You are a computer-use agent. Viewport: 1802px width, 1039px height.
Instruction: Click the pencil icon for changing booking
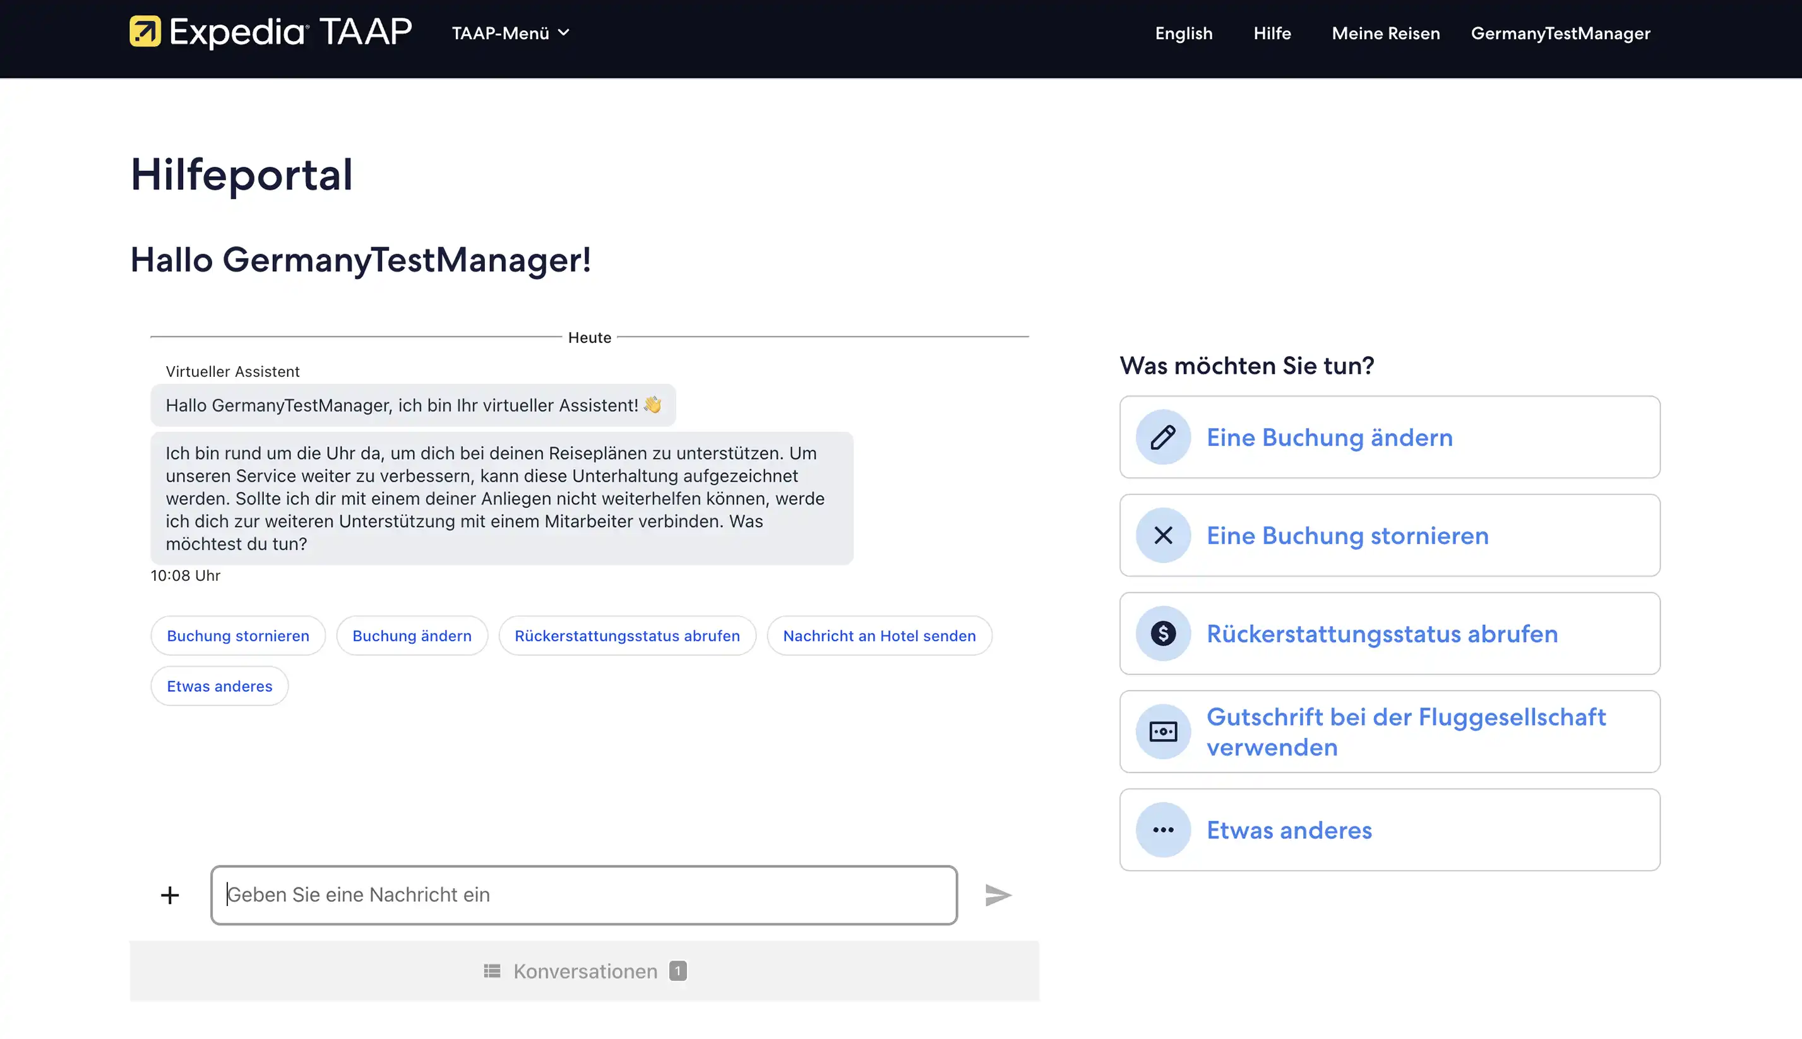tap(1162, 437)
